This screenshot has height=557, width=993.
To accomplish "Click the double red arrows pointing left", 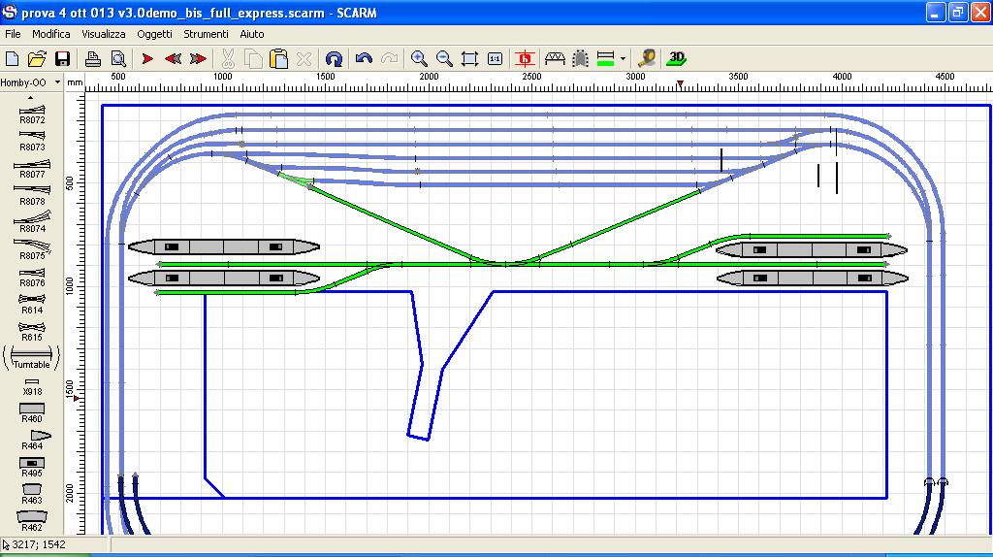I will (173, 59).
